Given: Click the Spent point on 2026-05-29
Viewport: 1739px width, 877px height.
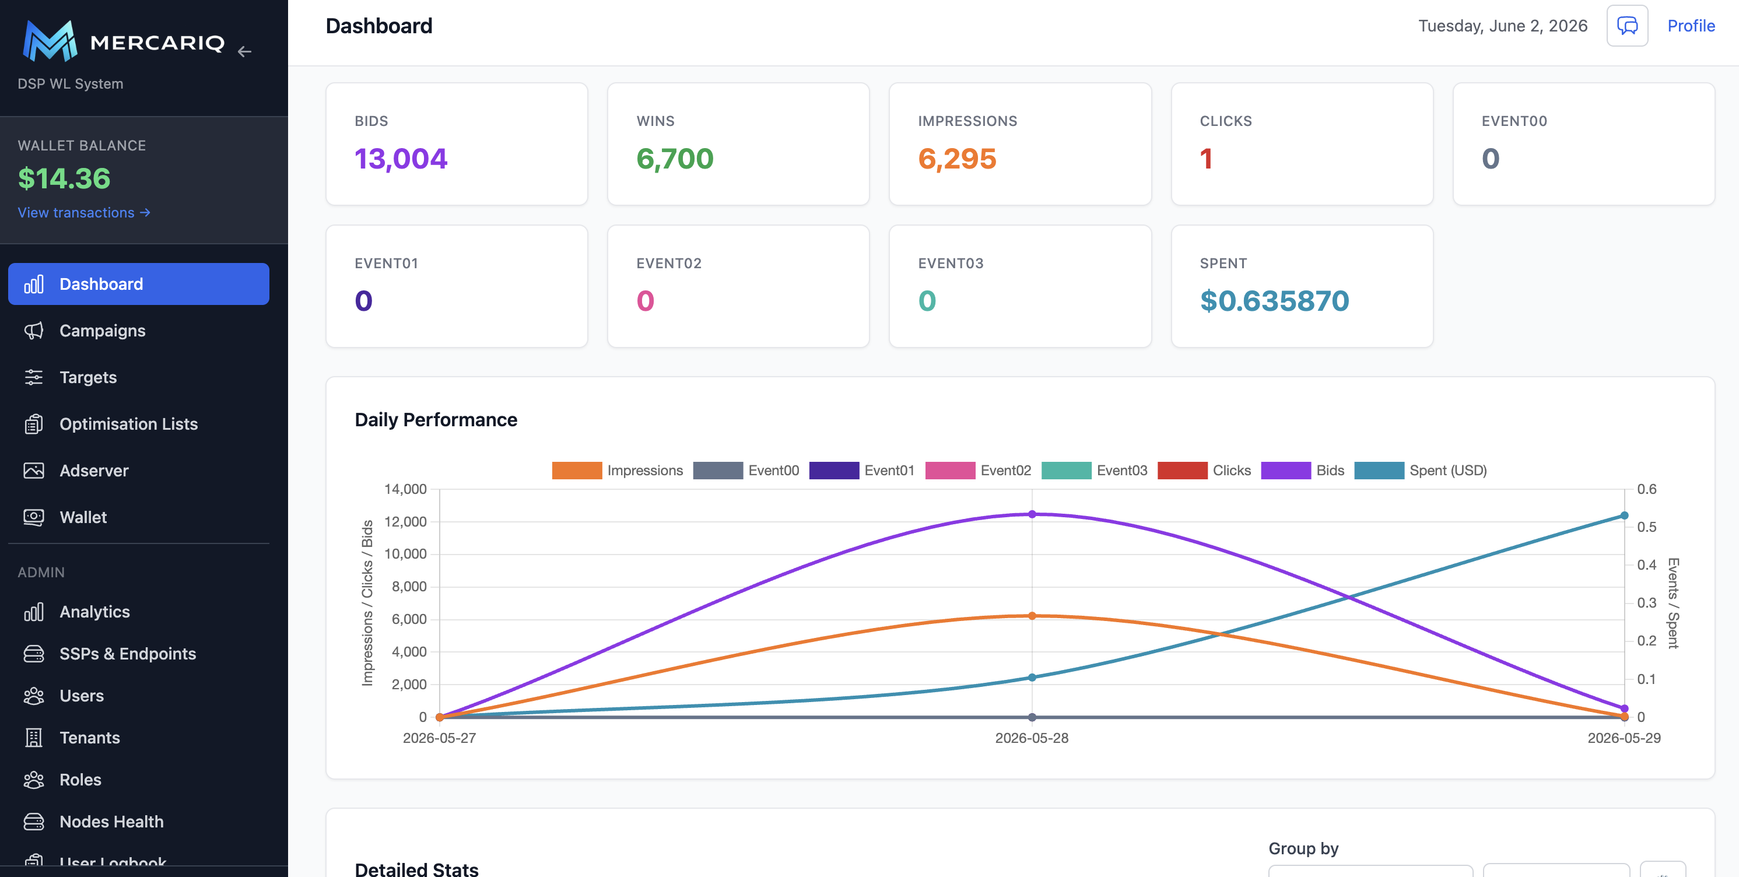Looking at the screenshot, I should 1624,516.
